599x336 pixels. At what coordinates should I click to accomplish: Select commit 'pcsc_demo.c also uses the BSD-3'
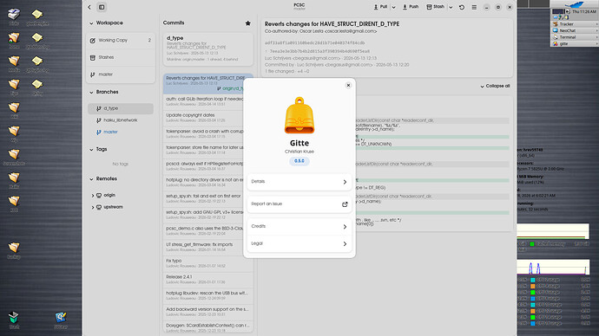point(204,230)
